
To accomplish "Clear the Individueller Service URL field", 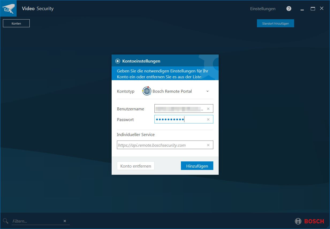I will click(x=208, y=145).
